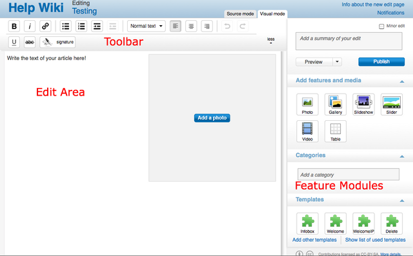Insert your signature
Image resolution: width=413 pixels, height=256 pixels.
click(57, 42)
